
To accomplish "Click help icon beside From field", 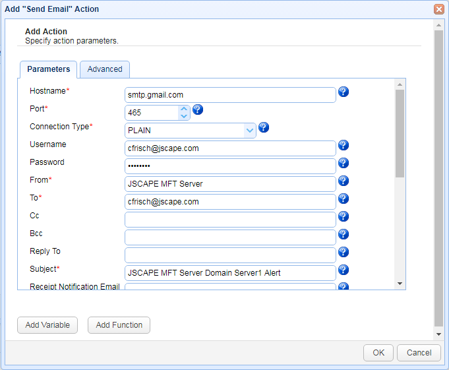I will coord(343,181).
